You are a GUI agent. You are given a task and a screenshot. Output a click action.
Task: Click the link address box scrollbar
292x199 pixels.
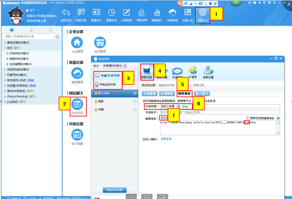(x=278, y=128)
